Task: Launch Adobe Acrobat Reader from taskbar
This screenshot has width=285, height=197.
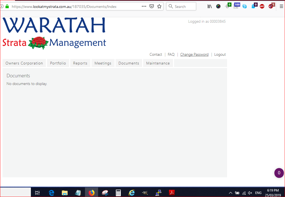Action: click(x=172, y=193)
